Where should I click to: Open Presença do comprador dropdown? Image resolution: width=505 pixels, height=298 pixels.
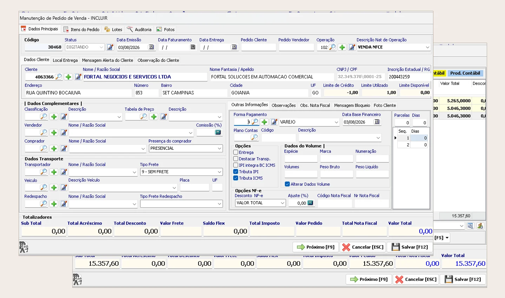[219, 148]
